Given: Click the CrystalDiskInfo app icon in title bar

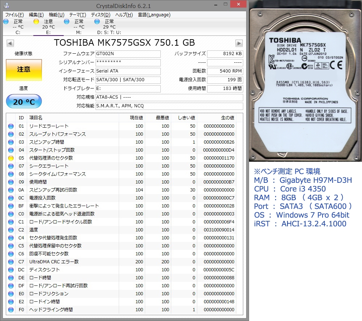Looking at the screenshot, I should click(7, 5).
